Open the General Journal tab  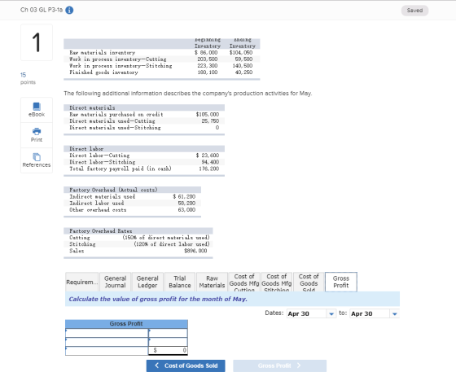coord(115,282)
